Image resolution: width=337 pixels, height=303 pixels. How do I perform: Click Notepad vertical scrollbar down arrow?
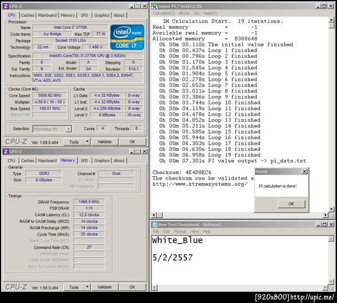click(331, 282)
